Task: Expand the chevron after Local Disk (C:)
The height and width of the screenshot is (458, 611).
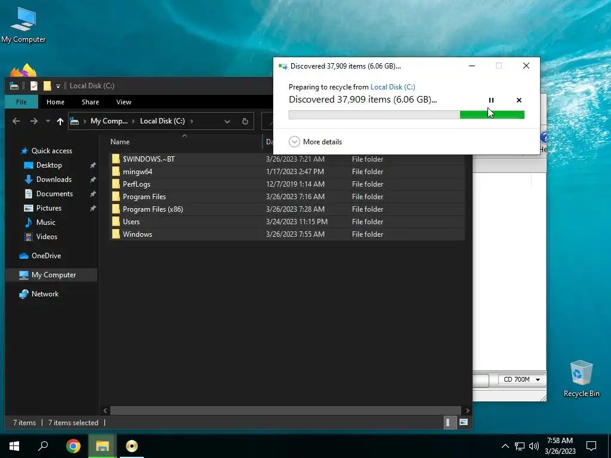Action: point(192,121)
